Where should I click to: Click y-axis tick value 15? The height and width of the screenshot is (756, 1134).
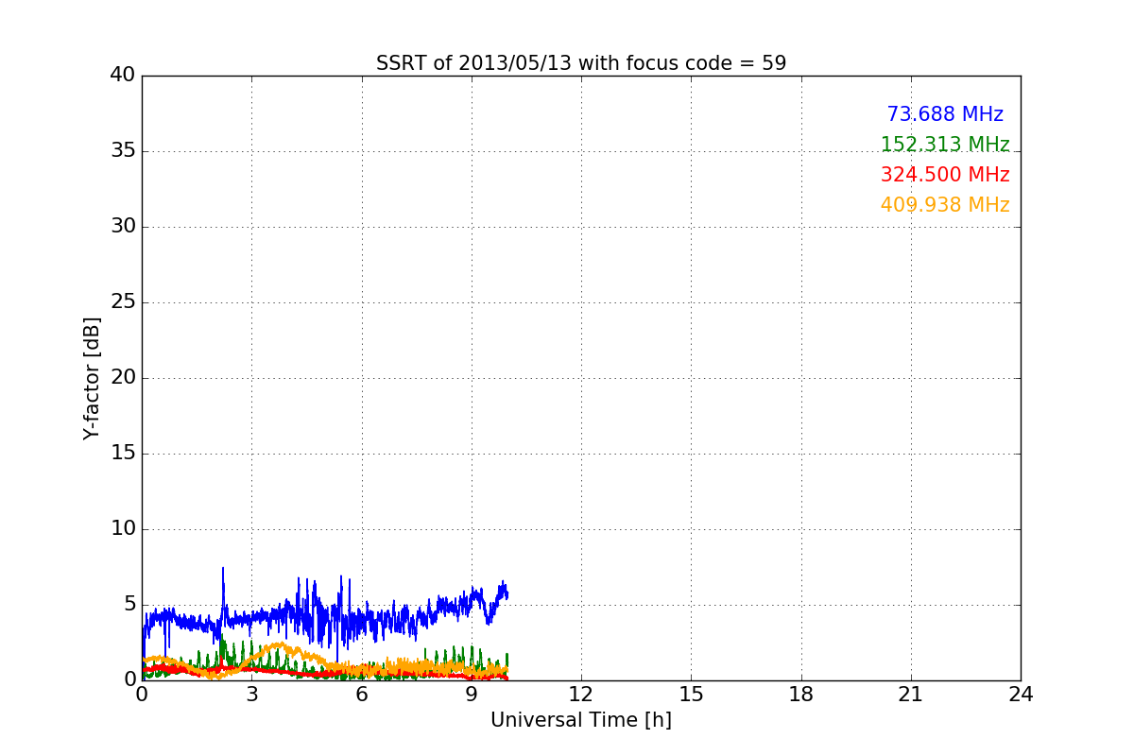(123, 454)
